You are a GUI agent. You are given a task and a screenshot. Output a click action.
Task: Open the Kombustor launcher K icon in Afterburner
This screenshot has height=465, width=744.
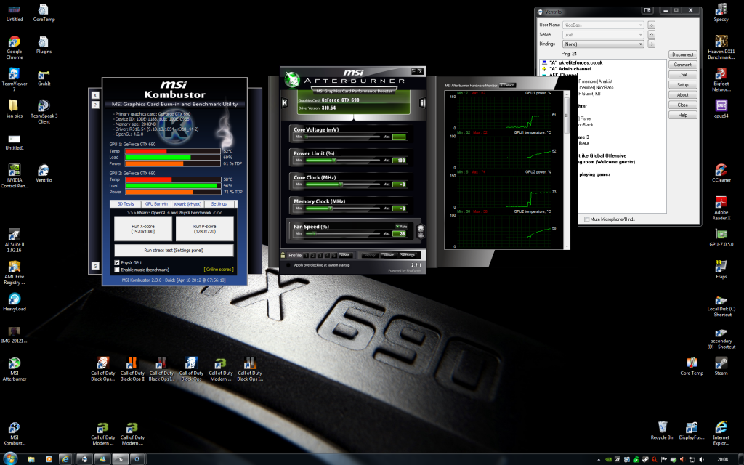pyautogui.click(x=285, y=102)
